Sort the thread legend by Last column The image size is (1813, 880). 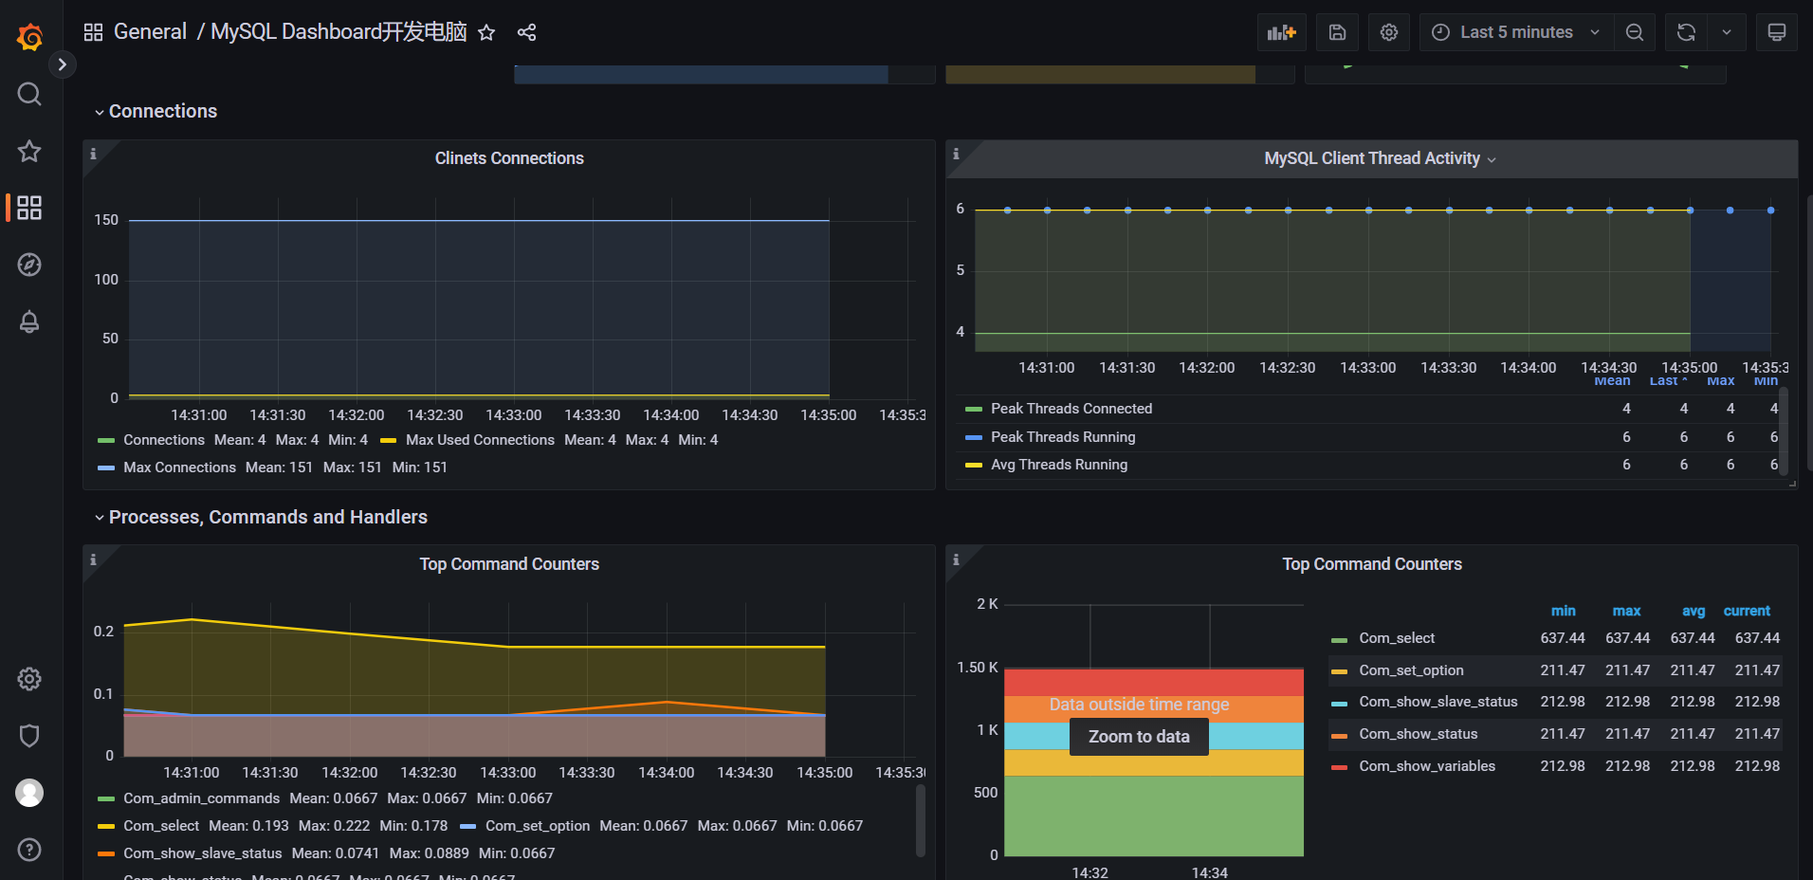click(x=1668, y=381)
